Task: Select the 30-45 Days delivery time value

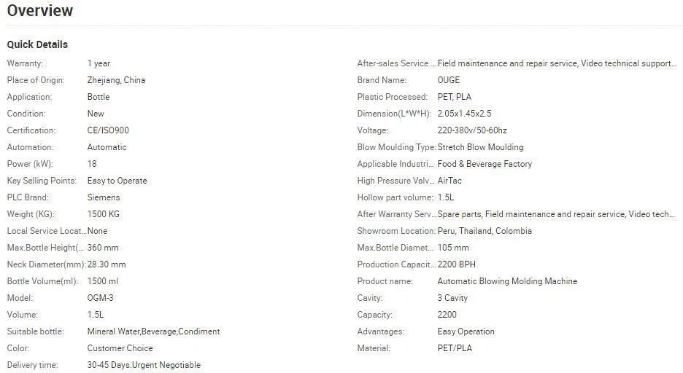Action: [x=144, y=365]
